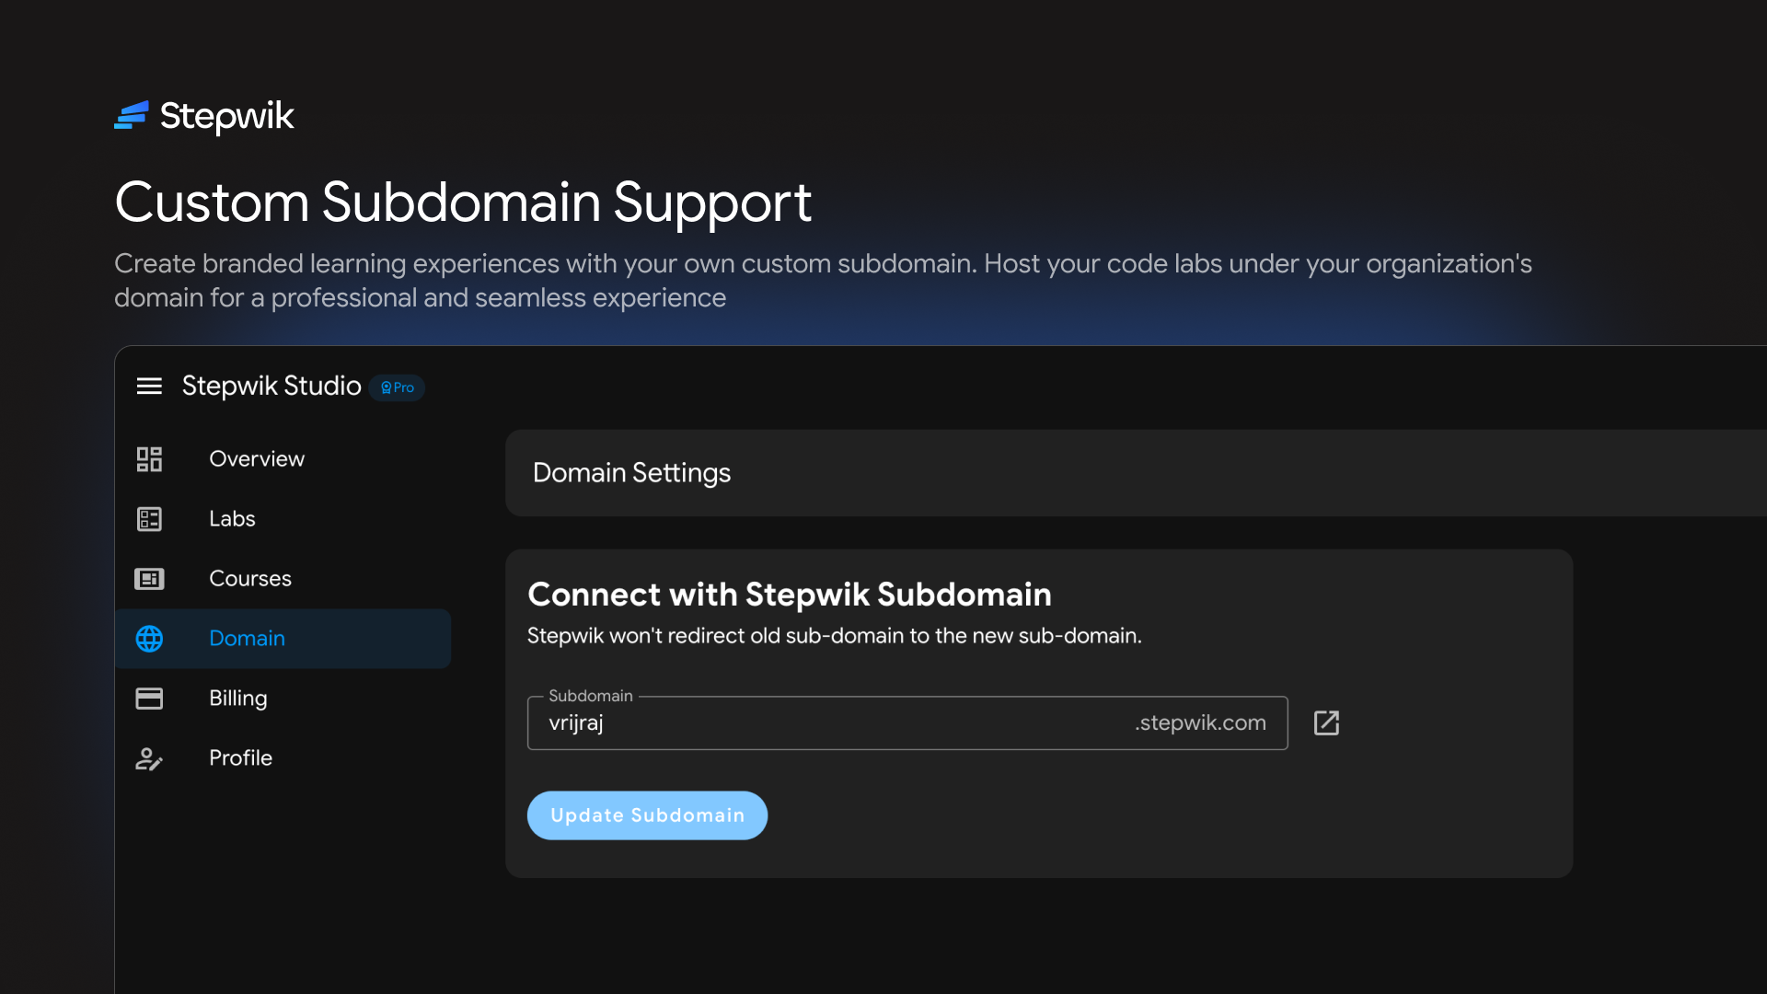Click the Pro badge
Image resolution: width=1767 pixels, height=994 pixels.
(398, 387)
